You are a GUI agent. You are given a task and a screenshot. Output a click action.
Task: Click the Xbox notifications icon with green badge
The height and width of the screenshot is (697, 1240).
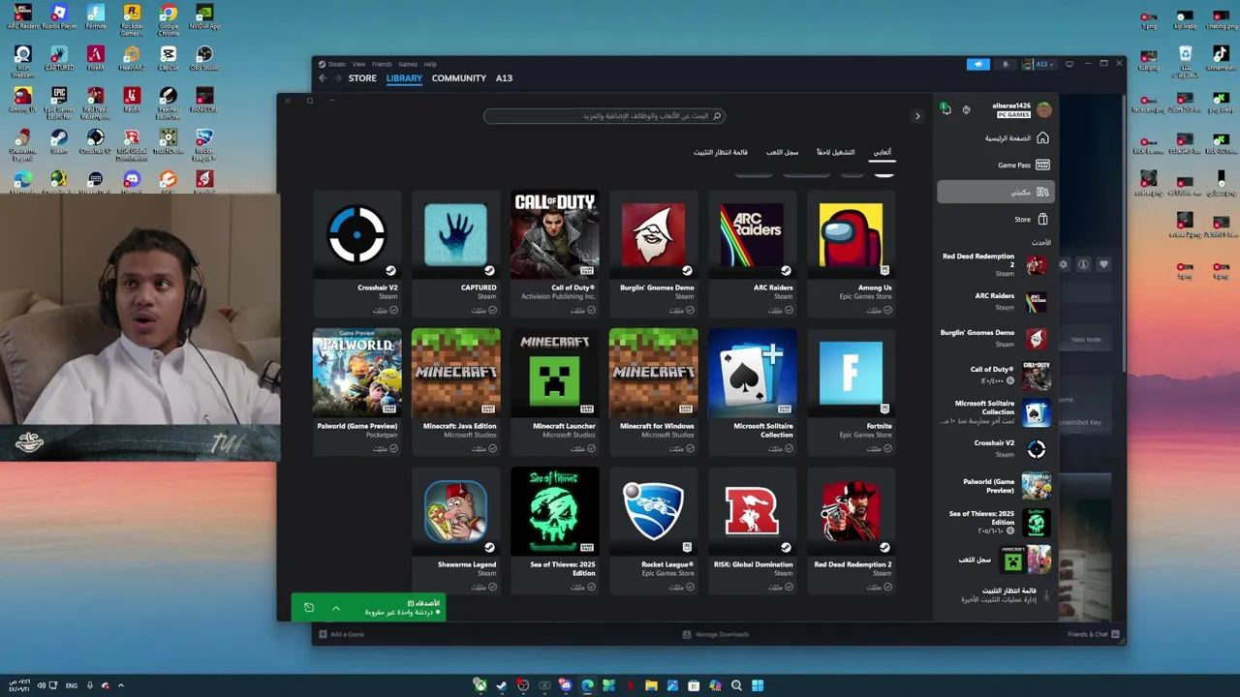(x=945, y=109)
